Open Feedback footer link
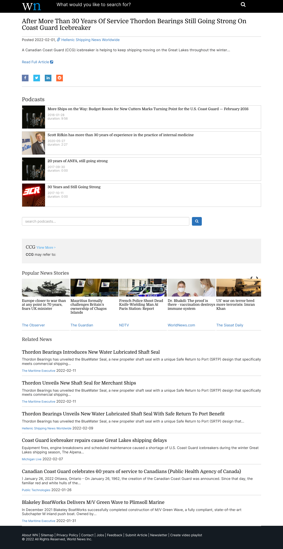The image size is (283, 549). 115,535
